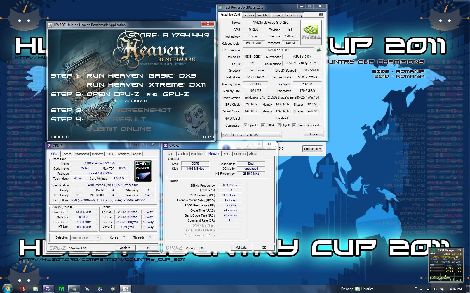Run Heaven "Basic" DX9 benchmark

pos(141,76)
